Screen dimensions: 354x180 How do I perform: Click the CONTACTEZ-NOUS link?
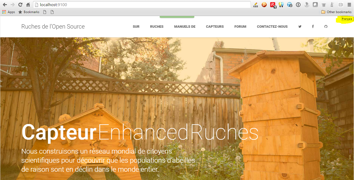pyautogui.click(x=272, y=27)
